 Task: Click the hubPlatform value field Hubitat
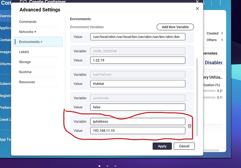(x=137, y=83)
